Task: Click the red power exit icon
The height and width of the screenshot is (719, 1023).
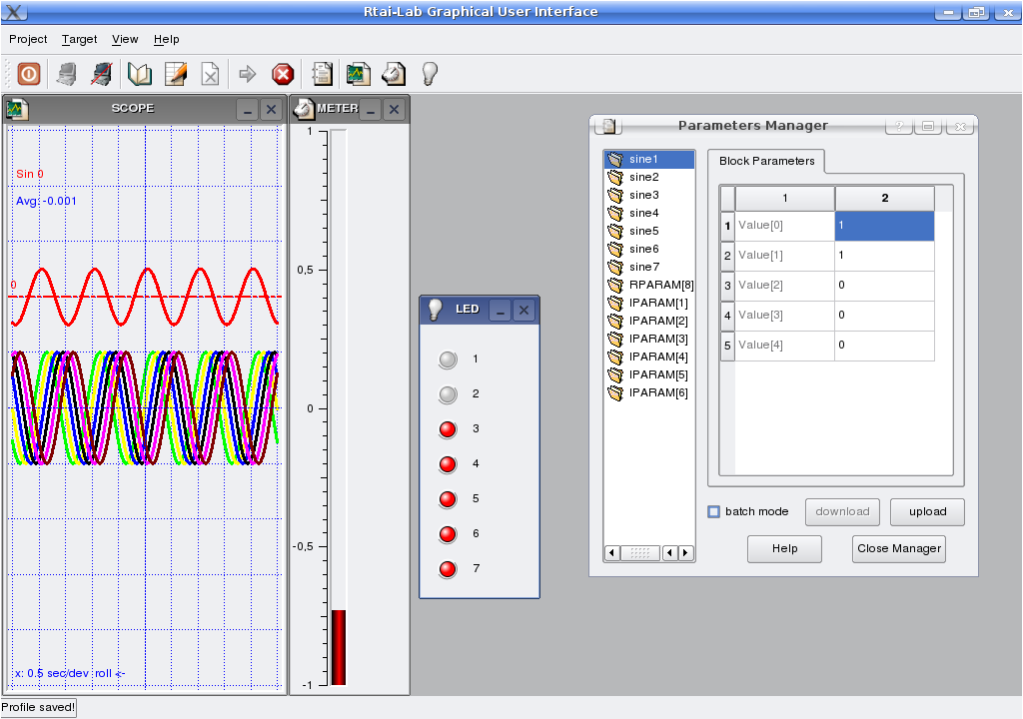Action: coord(29,73)
